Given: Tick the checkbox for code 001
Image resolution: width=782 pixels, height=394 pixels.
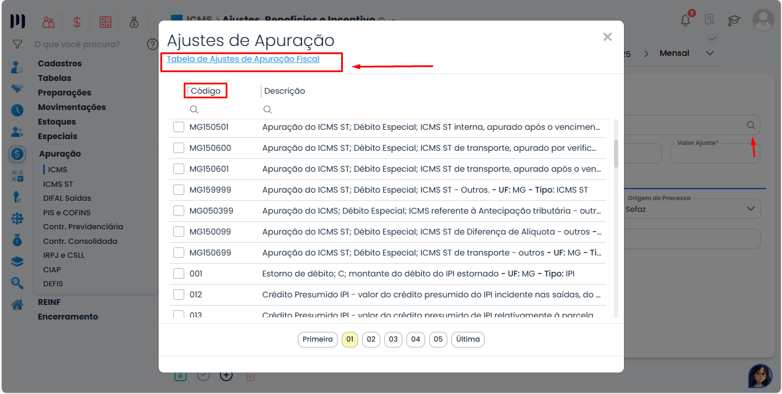Looking at the screenshot, I should (x=179, y=274).
